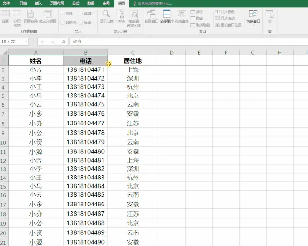Click the Cancel X in formula bar
This screenshot has width=308, height=246.
[42, 41]
